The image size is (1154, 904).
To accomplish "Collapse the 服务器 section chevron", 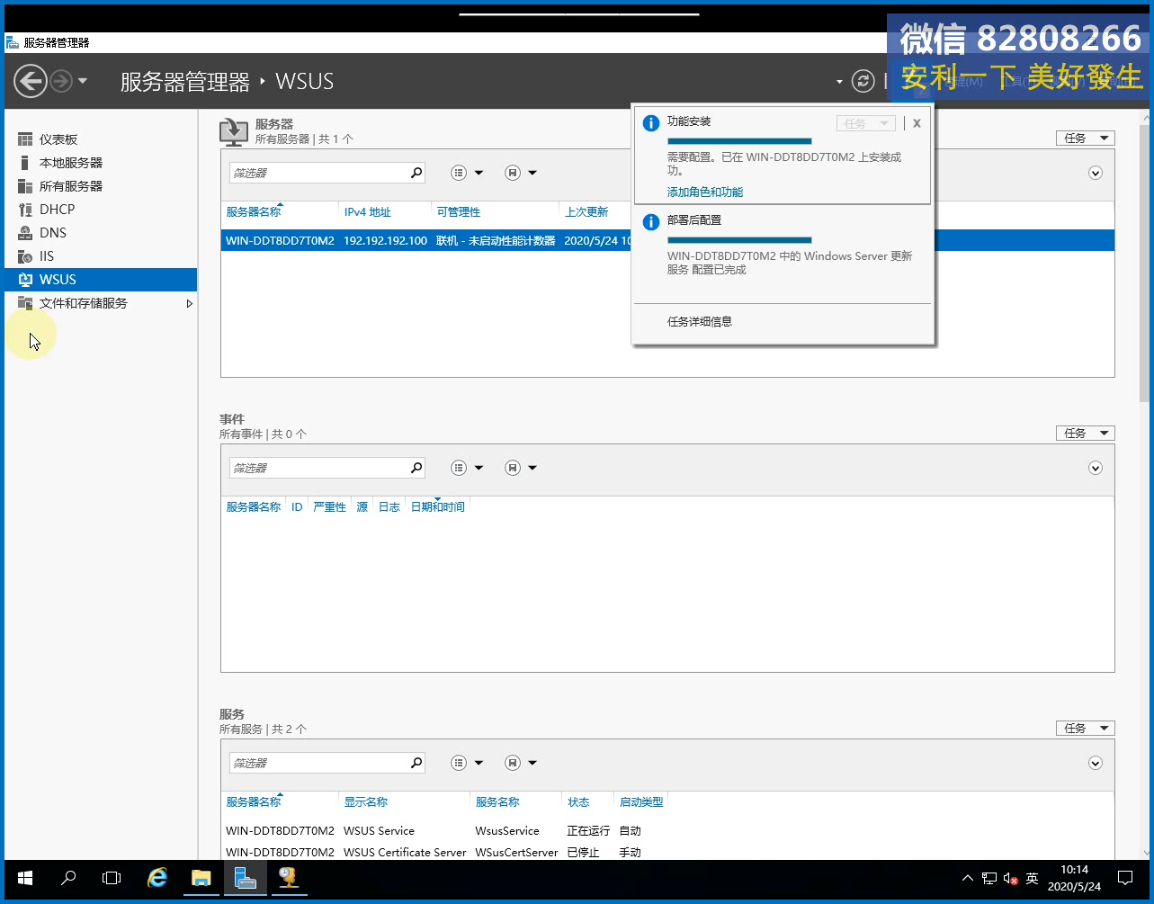I will point(1096,173).
